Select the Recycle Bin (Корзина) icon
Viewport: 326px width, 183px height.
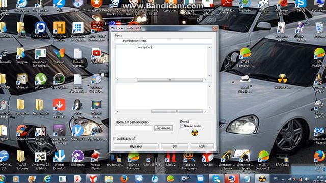[x=319, y=29]
